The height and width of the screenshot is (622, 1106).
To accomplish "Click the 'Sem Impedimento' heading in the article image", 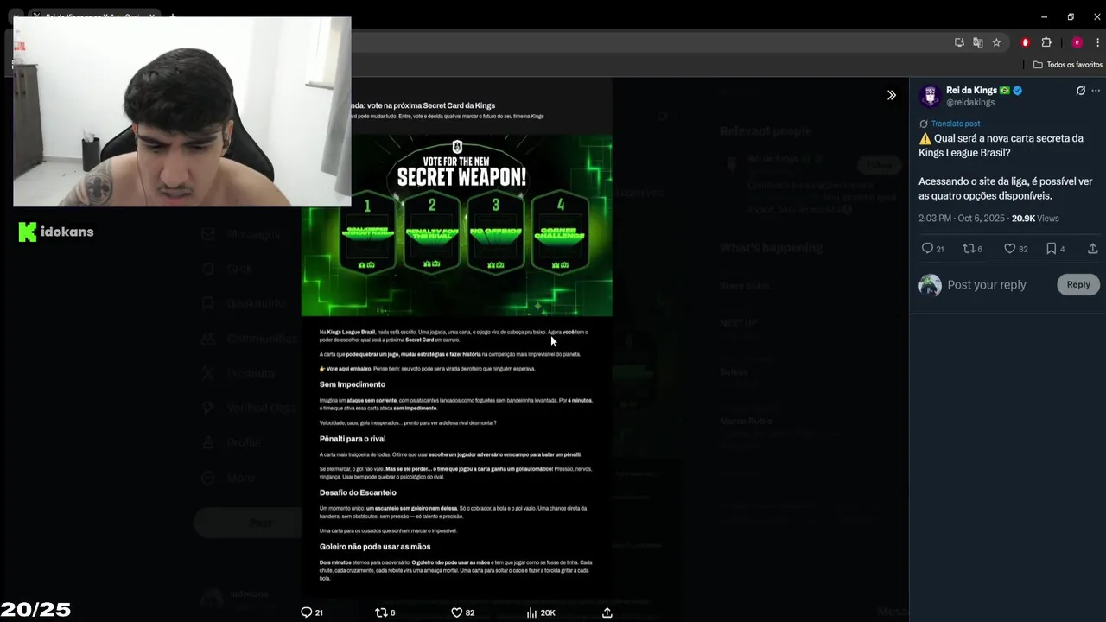I will (x=353, y=384).
